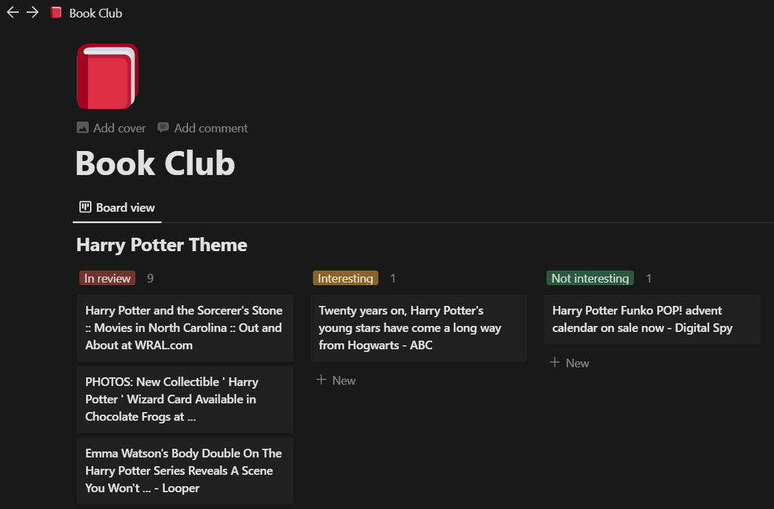Click the back navigation arrow
The image size is (774, 509).
pos(12,13)
